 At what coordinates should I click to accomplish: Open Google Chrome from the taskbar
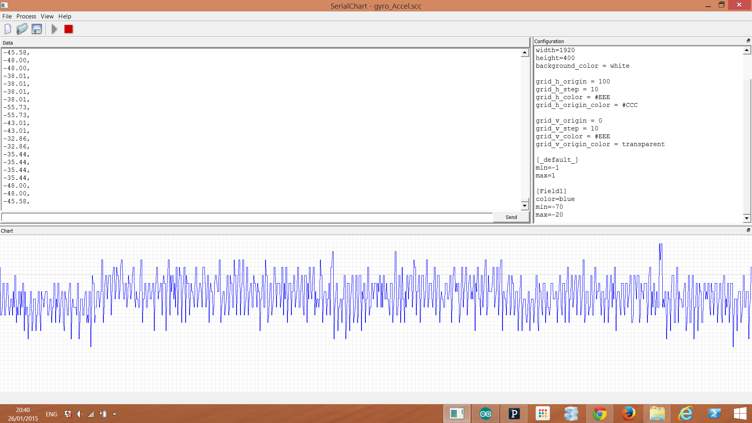point(600,413)
